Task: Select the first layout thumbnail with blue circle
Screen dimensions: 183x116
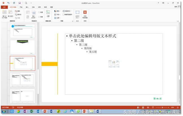Action: (23, 31)
